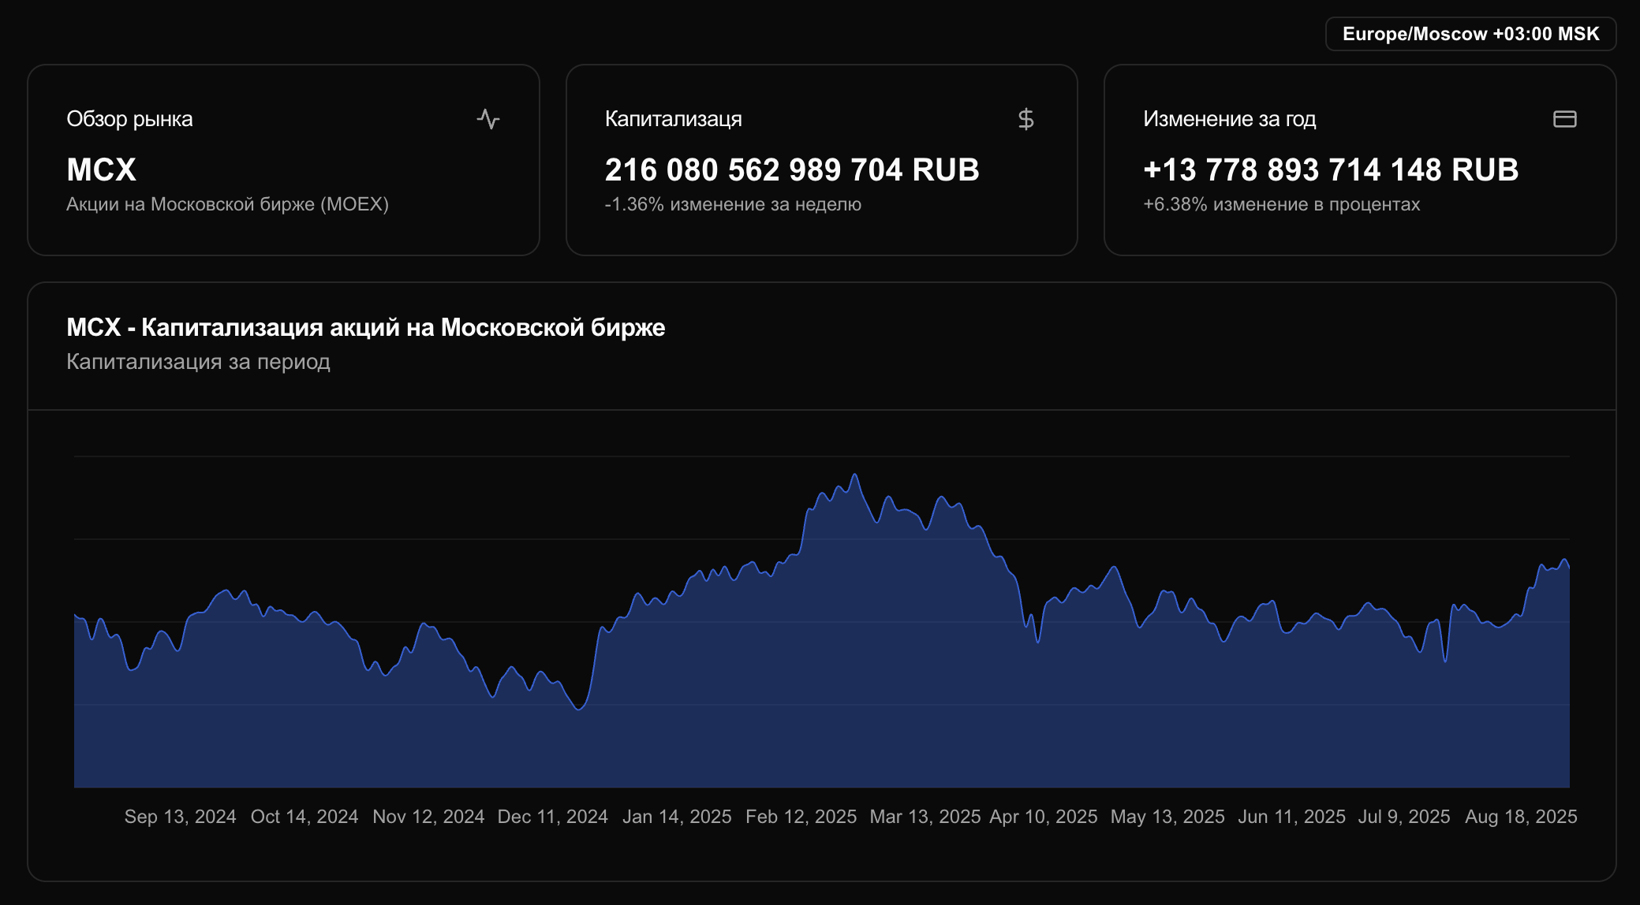Click the MCX ticker heading
The image size is (1640, 905).
[x=101, y=169]
